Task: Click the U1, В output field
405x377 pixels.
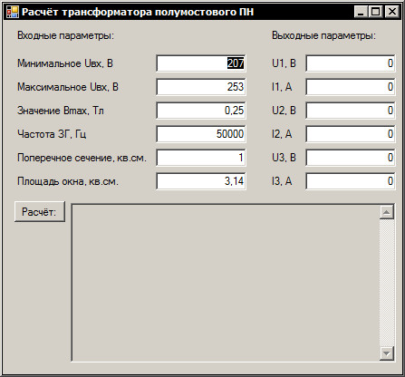Action: point(351,63)
